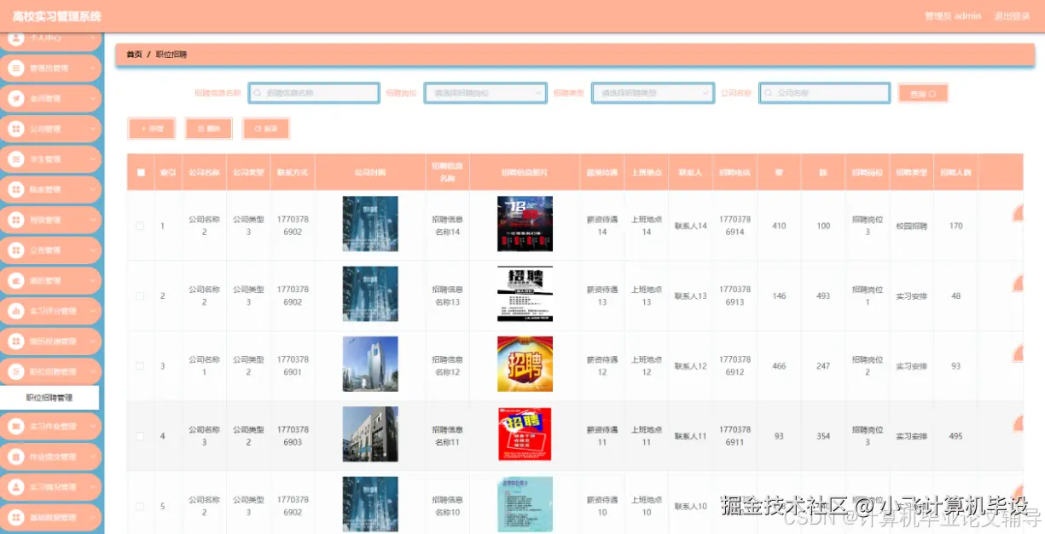Click the 上班地点 column header
This screenshot has height=534, width=1045.
click(647, 172)
